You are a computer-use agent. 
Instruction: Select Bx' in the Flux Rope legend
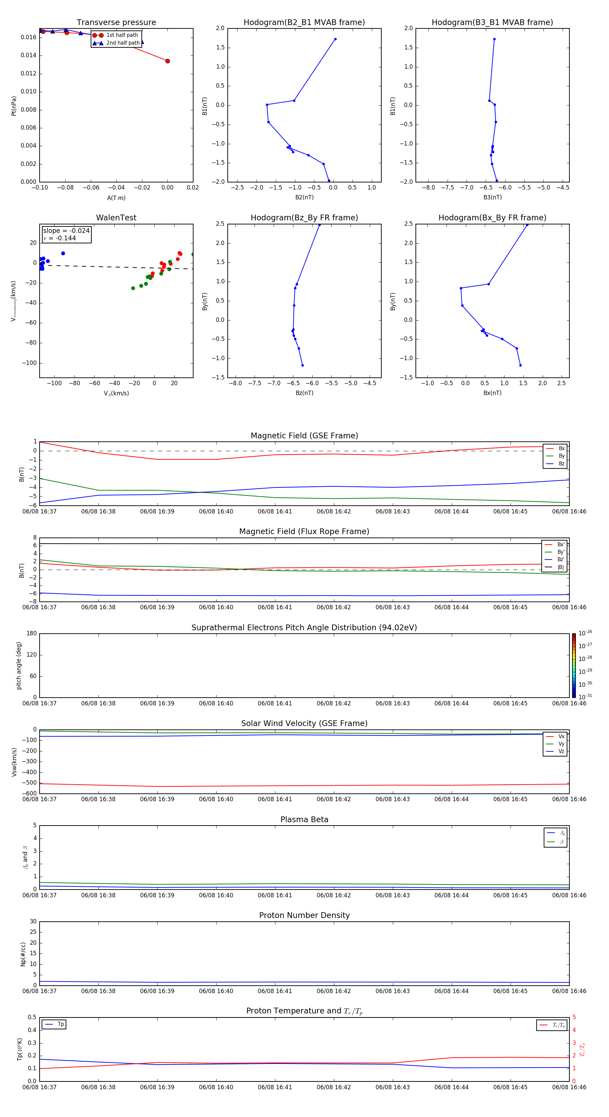coord(555,545)
